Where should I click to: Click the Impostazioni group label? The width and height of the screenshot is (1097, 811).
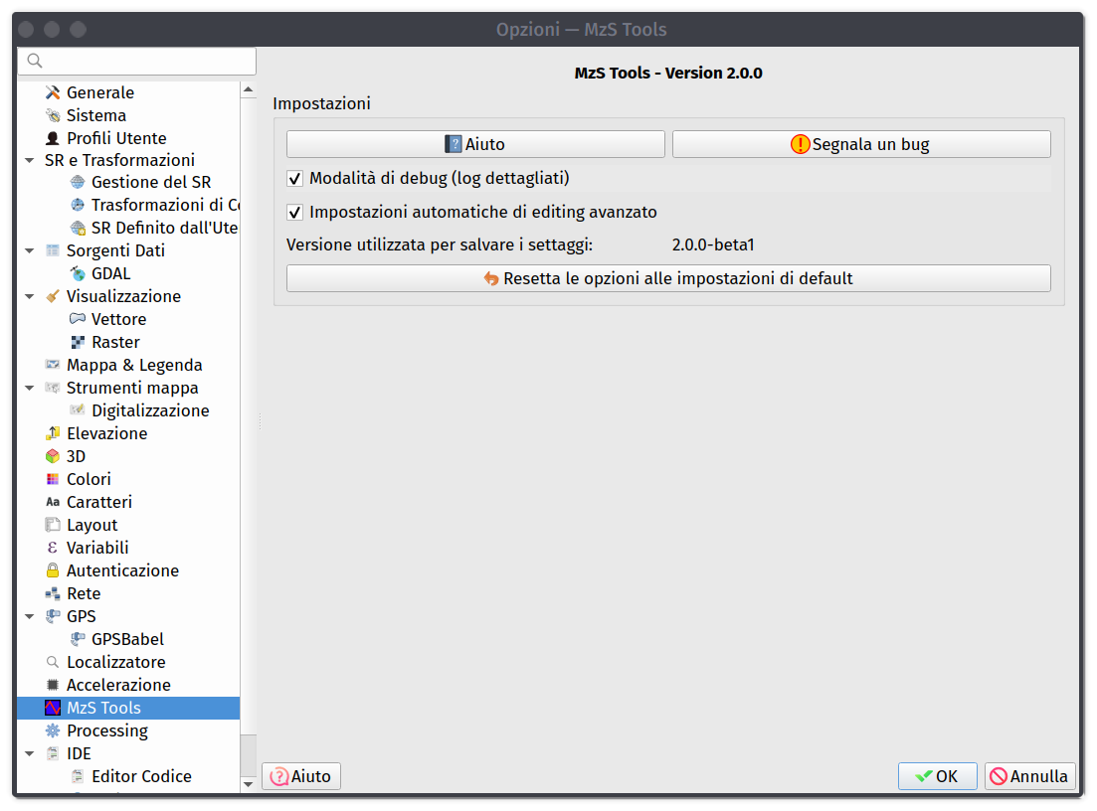click(x=322, y=103)
